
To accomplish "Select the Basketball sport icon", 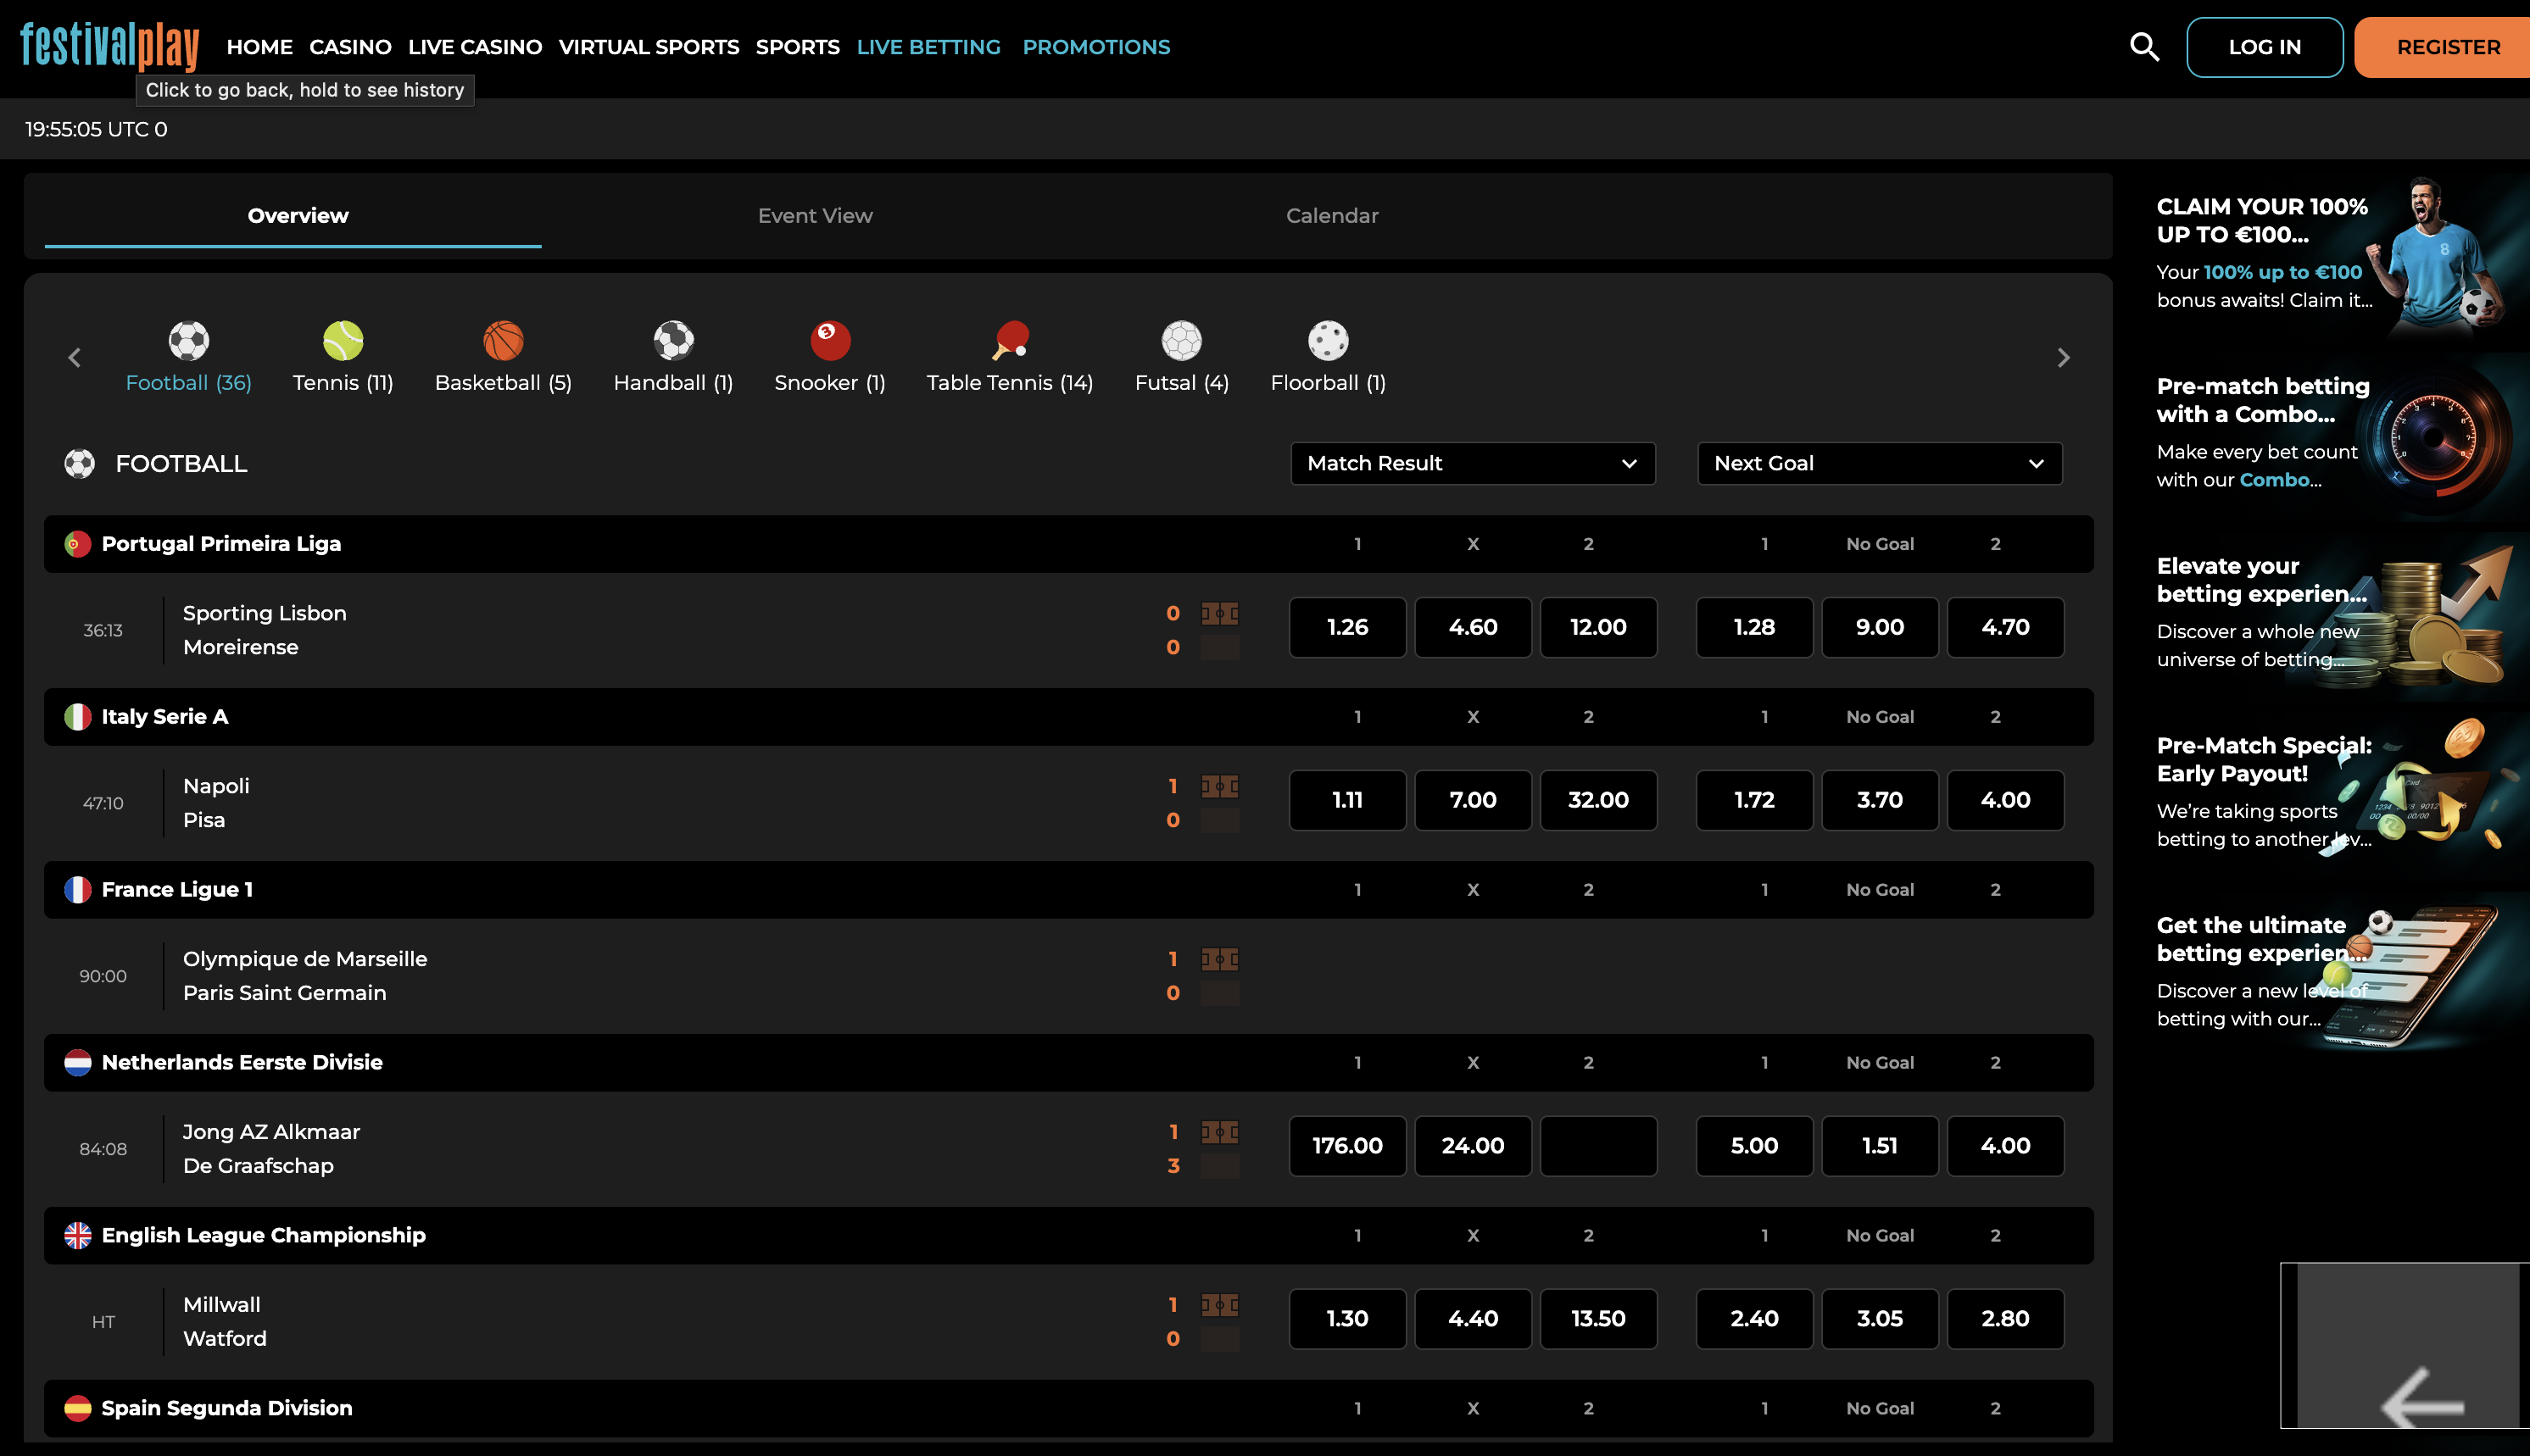I will click(x=503, y=341).
